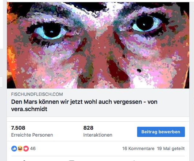Click the red heart Love reaction icon

pyautogui.click(x=26, y=149)
